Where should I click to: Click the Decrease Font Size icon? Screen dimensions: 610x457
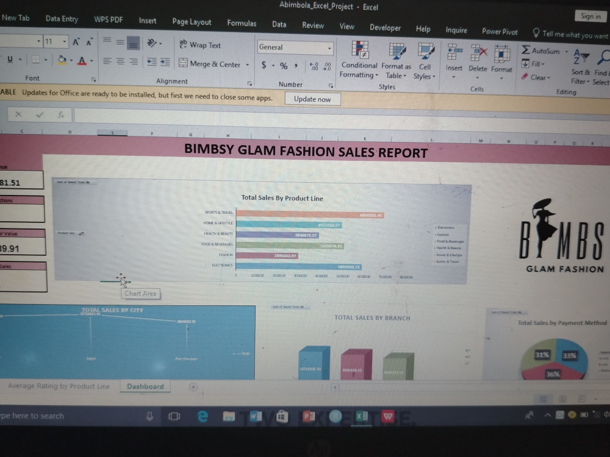[x=90, y=43]
